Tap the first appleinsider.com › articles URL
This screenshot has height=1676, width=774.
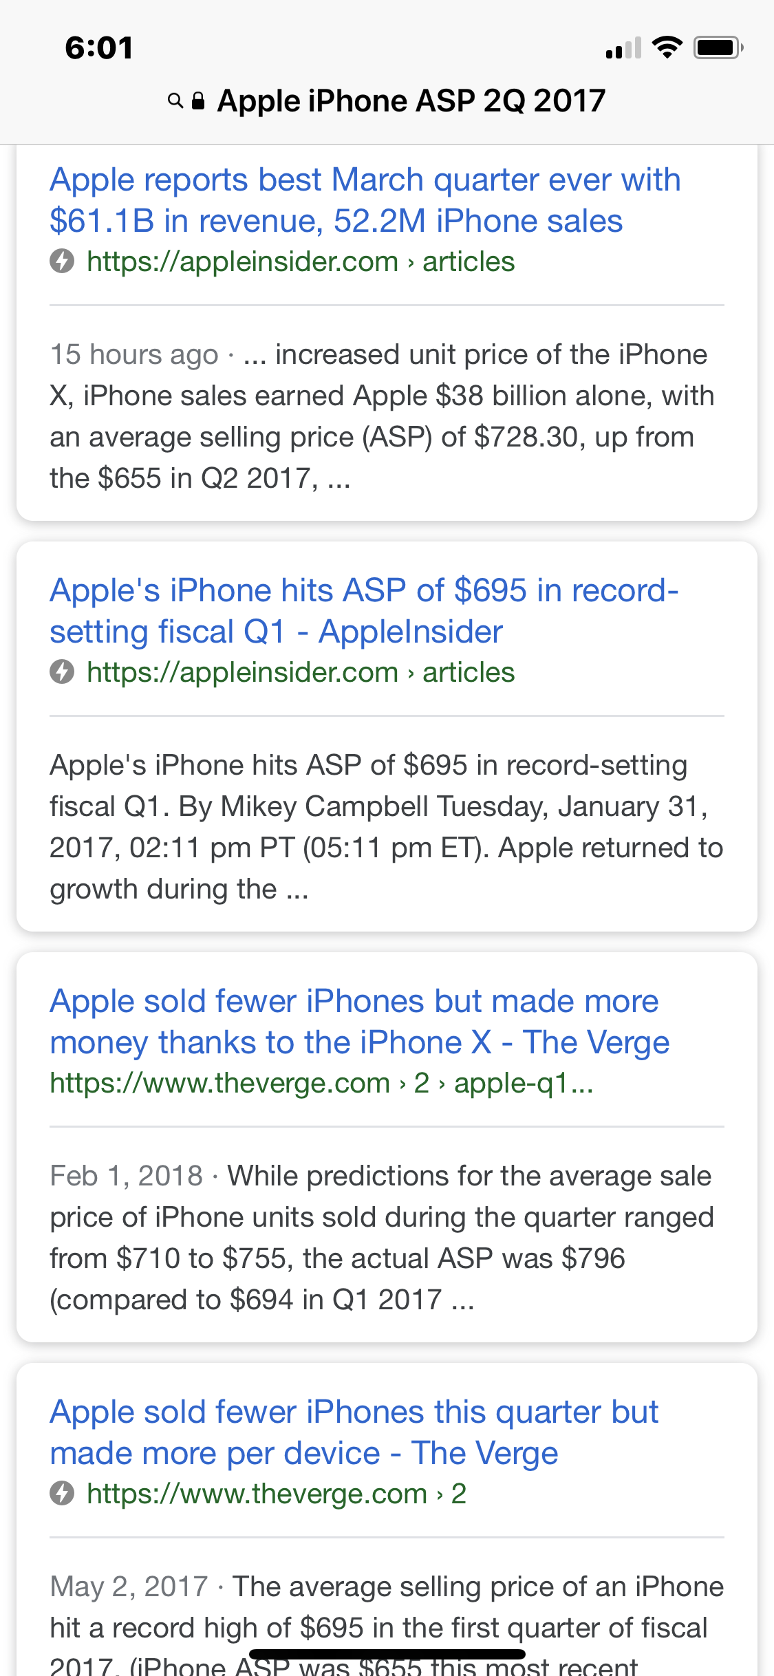coord(301,261)
